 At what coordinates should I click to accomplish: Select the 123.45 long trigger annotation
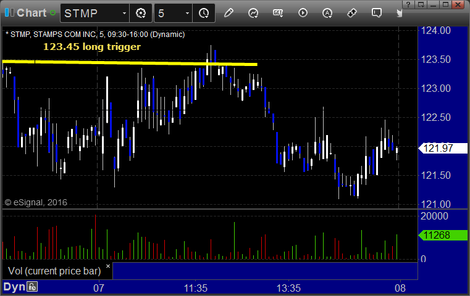click(x=92, y=47)
